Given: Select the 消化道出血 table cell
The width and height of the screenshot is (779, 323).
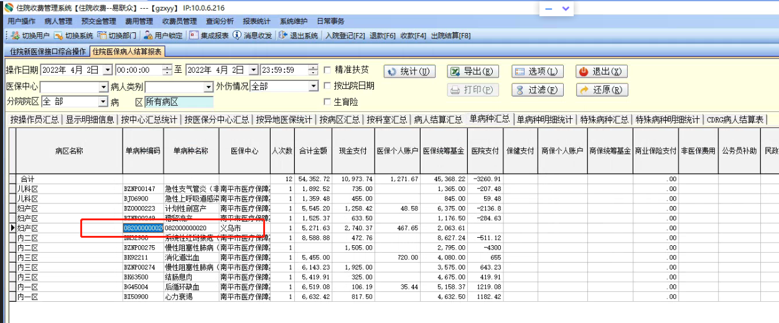Looking at the screenshot, I should [x=192, y=257].
